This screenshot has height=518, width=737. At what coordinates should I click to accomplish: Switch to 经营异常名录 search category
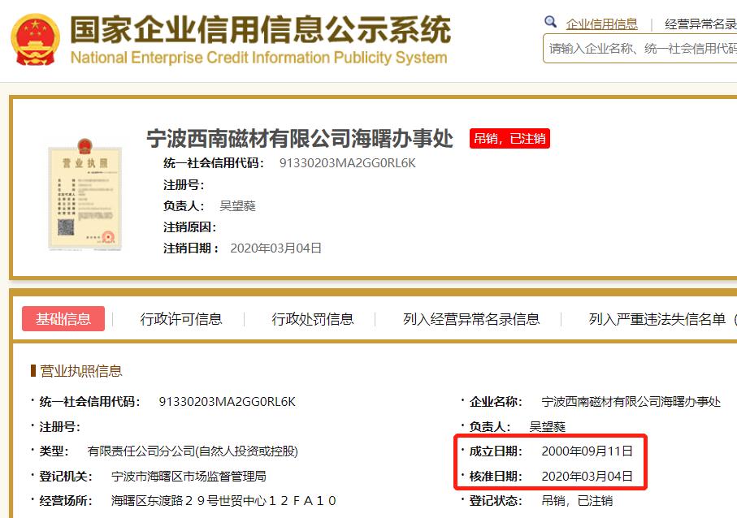click(700, 24)
